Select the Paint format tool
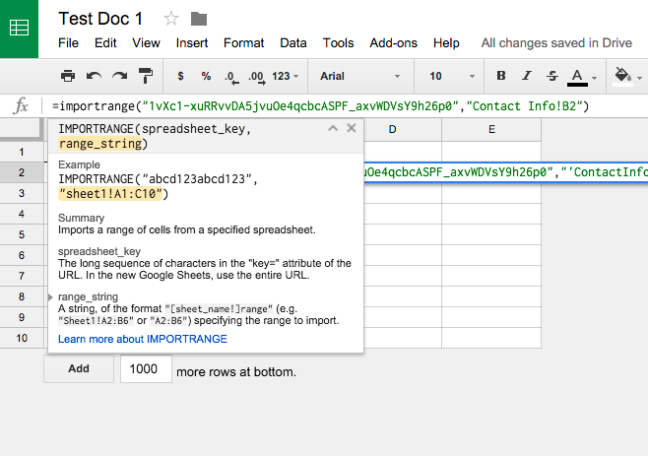This screenshot has width=648, height=456. (x=146, y=76)
